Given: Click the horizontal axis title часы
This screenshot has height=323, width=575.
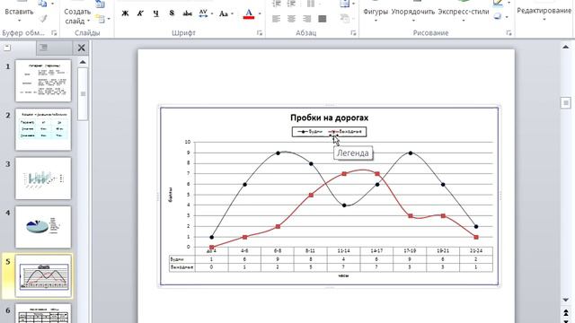Looking at the screenshot, I should click(343, 275).
